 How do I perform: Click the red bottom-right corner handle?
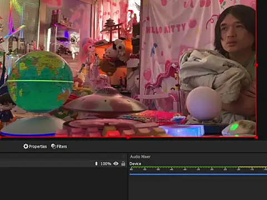[x=256, y=138]
